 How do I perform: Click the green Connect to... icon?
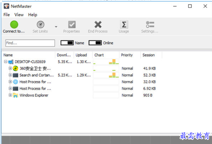tap(14, 24)
